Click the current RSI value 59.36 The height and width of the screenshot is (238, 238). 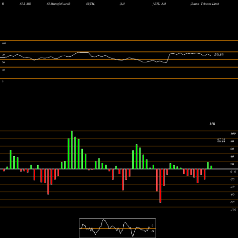[x=219, y=55]
